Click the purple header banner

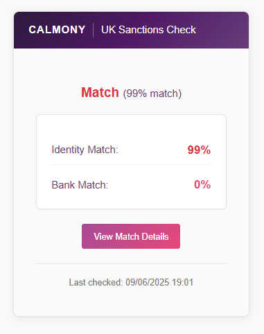[131, 30]
